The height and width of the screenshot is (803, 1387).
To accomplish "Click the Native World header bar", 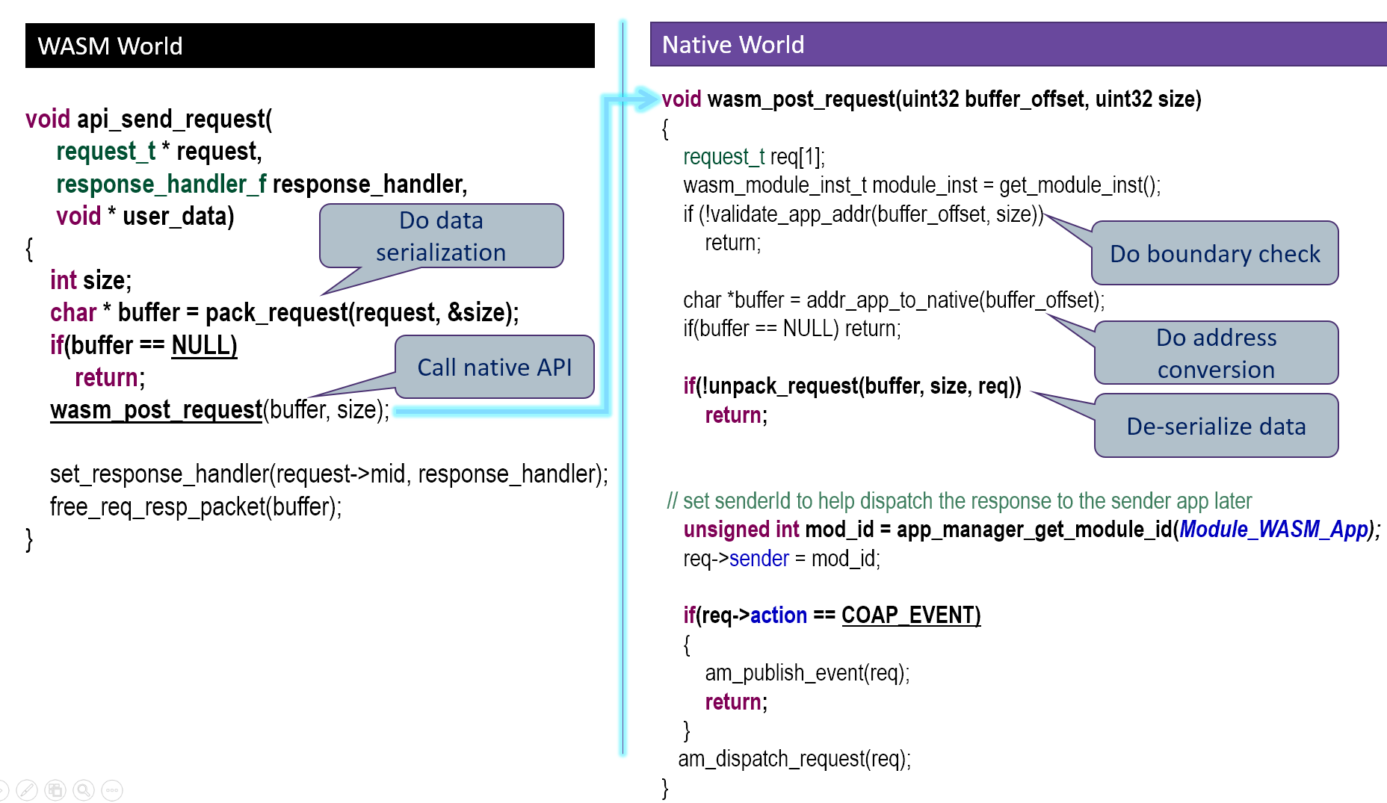I will click(1018, 44).
